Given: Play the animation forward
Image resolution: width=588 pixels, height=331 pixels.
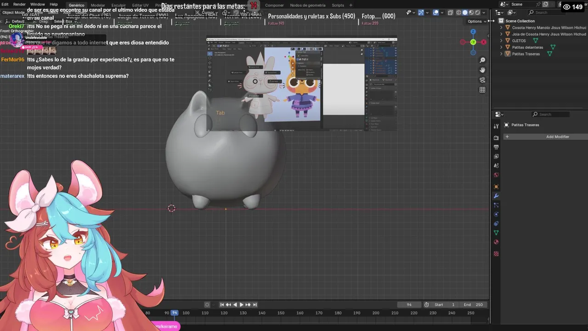Looking at the screenshot, I should [242, 304].
